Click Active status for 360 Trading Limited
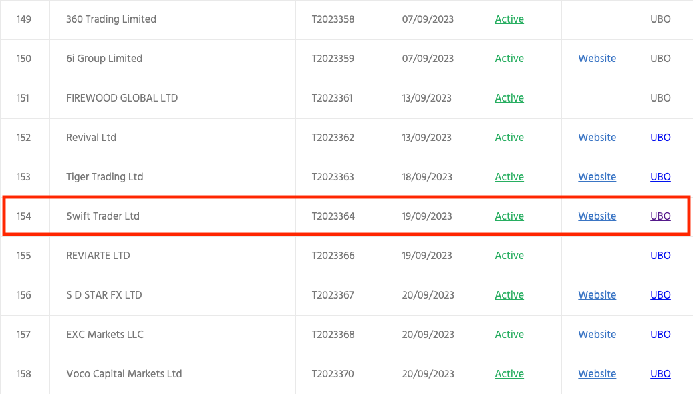This screenshot has height=394, width=693. (509, 19)
